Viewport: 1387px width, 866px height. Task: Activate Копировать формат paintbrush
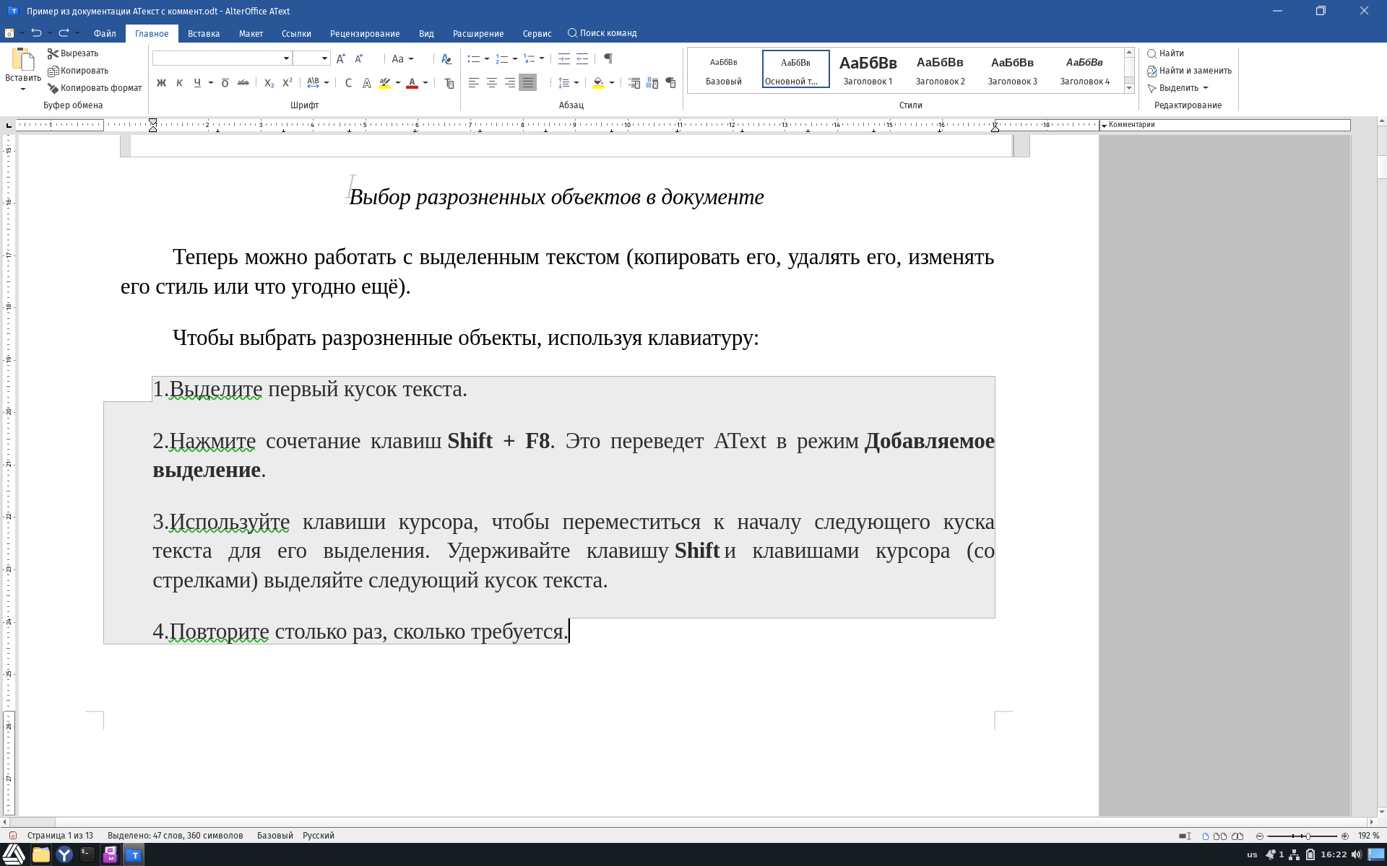click(x=95, y=88)
